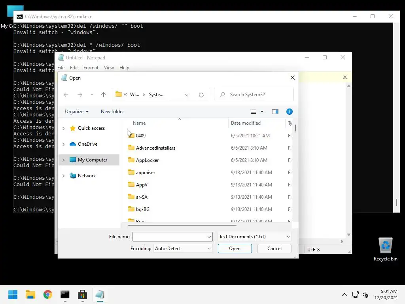405x304 pixels.
Task: Select the ar-SA folder
Action: [142, 197]
